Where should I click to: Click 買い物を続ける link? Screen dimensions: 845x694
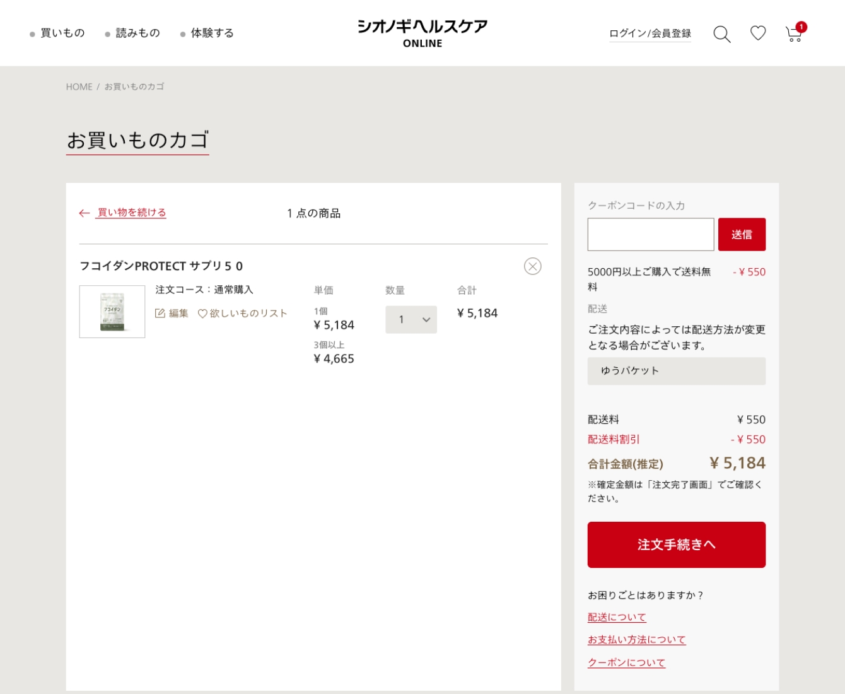coord(131,213)
